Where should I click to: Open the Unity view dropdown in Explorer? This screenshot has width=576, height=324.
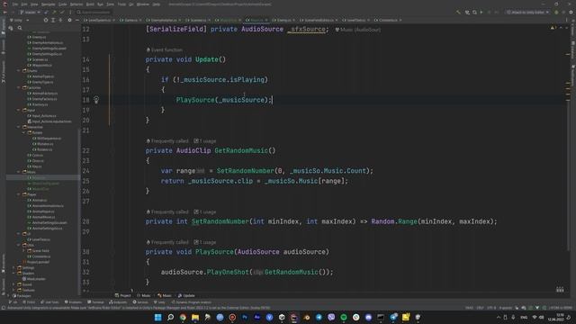point(18,20)
